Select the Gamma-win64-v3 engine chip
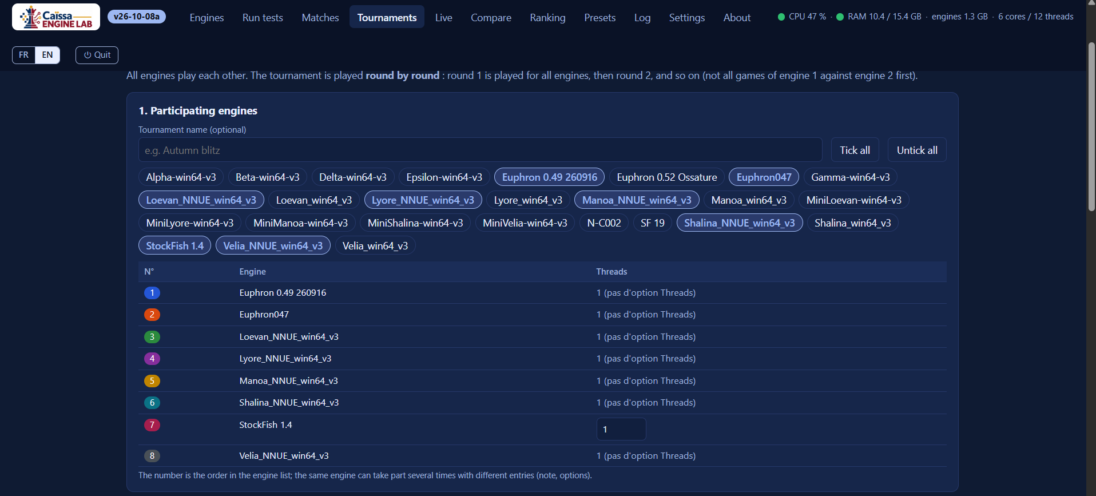This screenshot has width=1096, height=496. (x=850, y=177)
